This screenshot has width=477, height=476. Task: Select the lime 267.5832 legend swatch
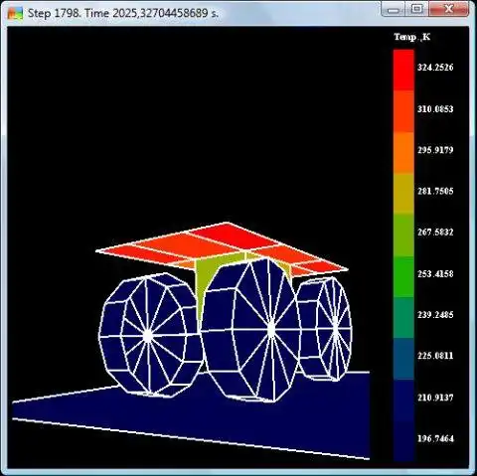(x=403, y=236)
